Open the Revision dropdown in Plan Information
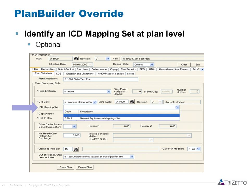The width and height of the screenshot is (250, 188). point(108,59)
